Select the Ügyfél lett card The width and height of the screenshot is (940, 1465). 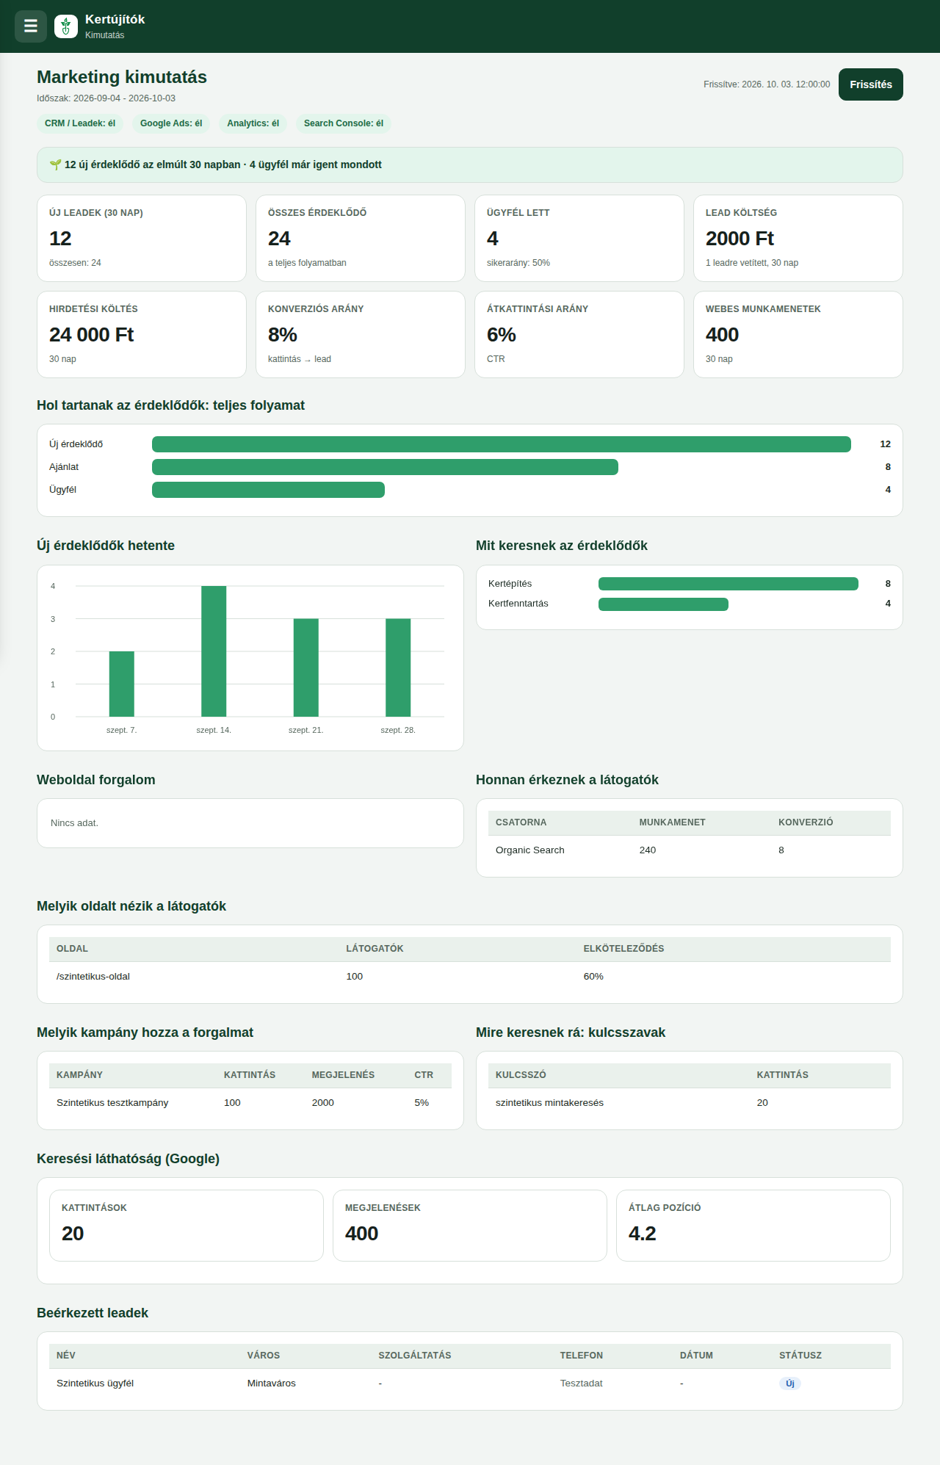[579, 238]
